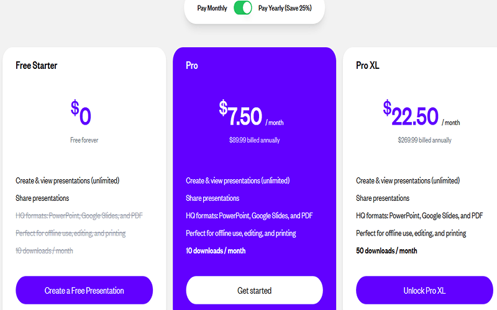
Task: Click the $22.50 per month price
Action: [421, 113]
